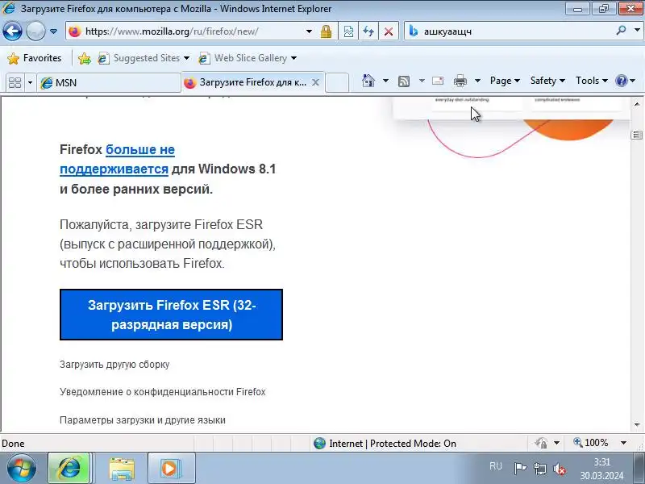Open the Page menu
This screenshot has width=645, height=484.
pyautogui.click(x=505, y=81)
